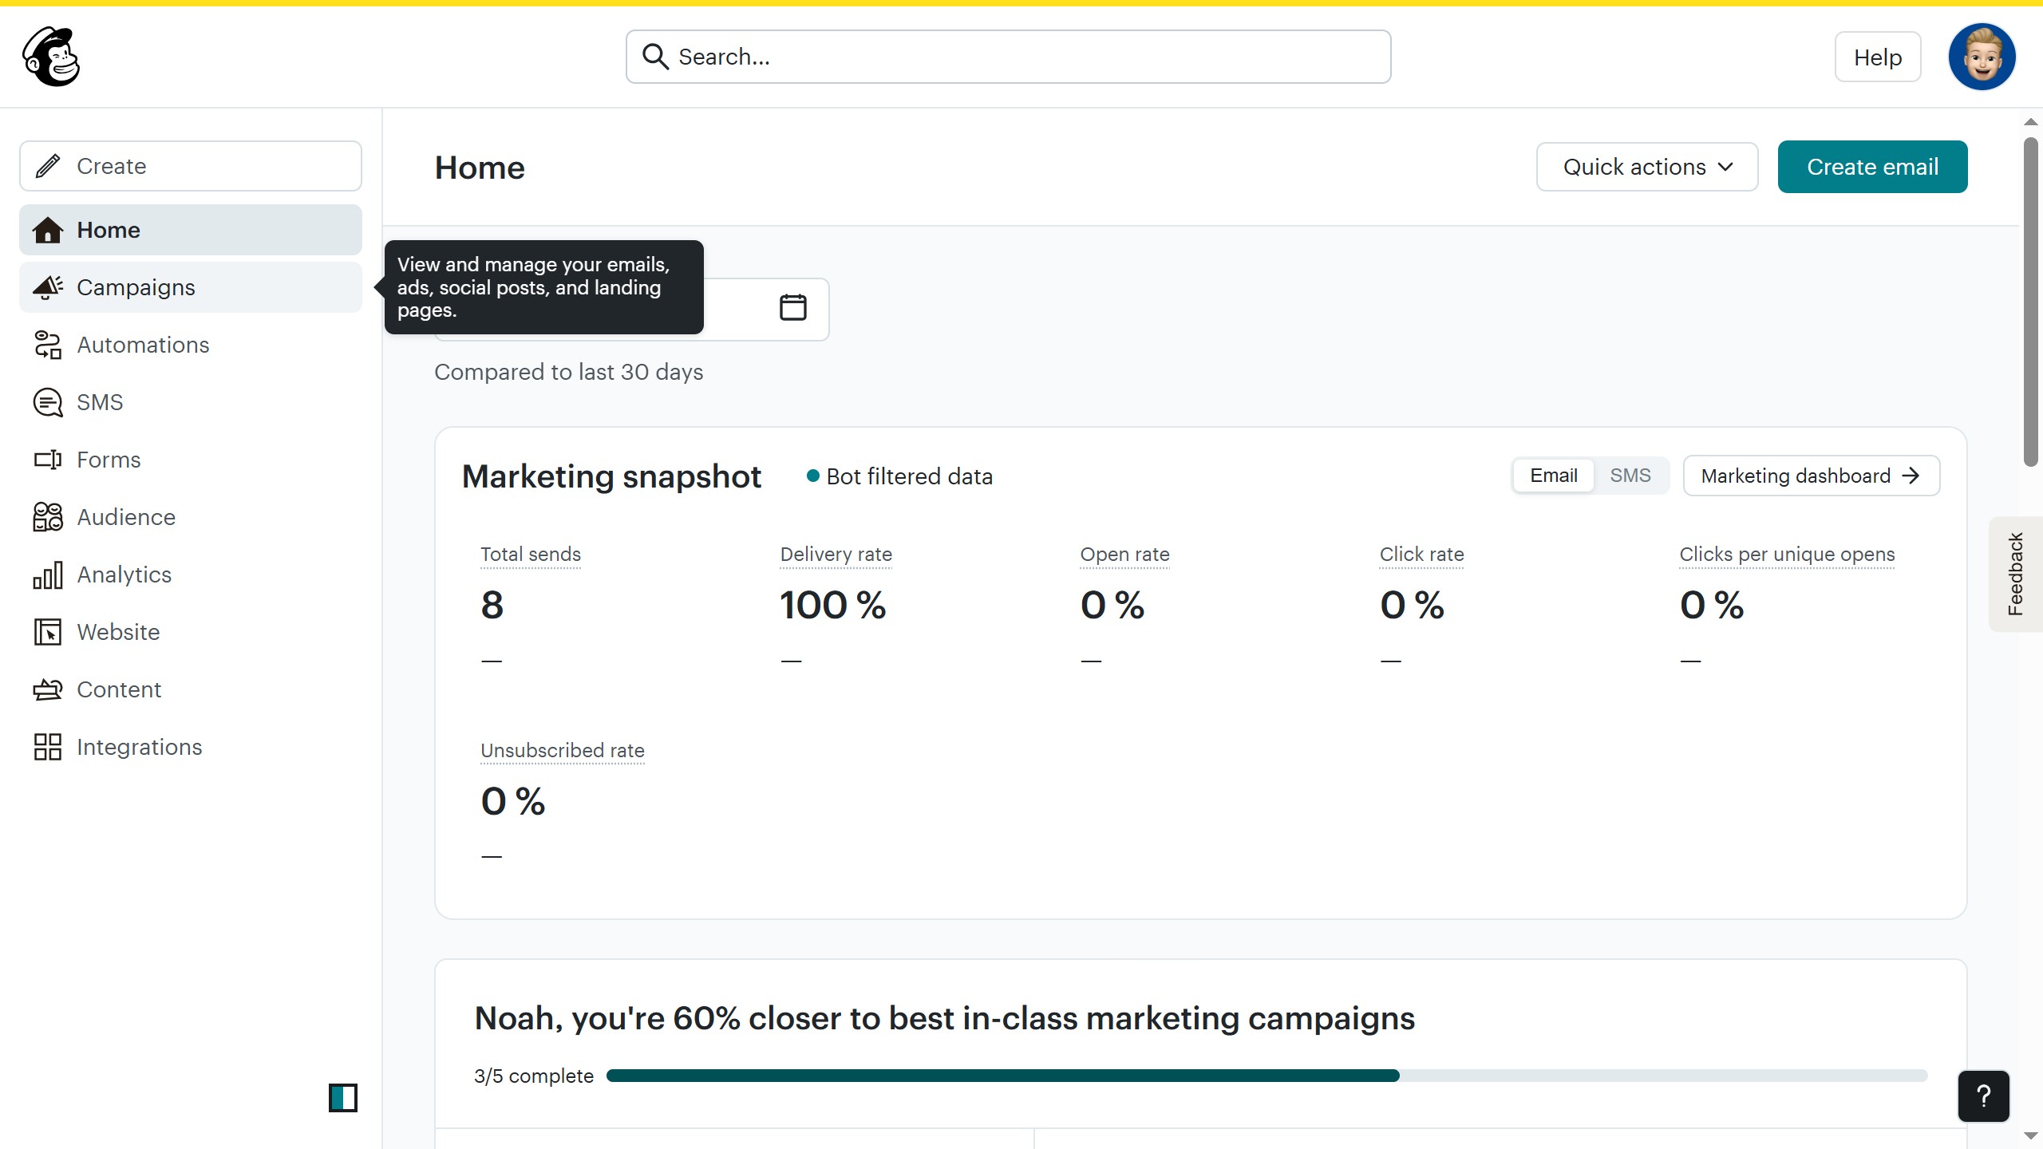Open the Marketing dashboard link
The image size is (2043, 1149).
(x=1812, y=476)
